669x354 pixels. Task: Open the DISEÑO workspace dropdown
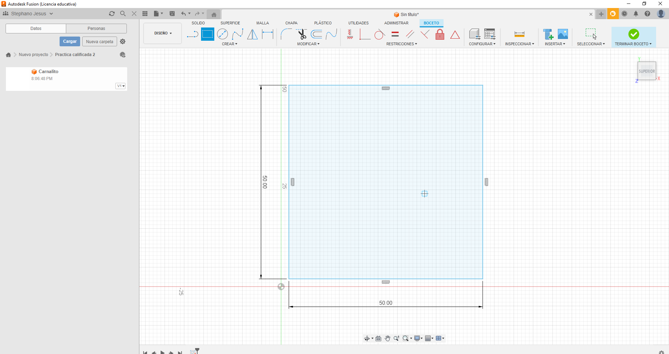click(163, 33)
